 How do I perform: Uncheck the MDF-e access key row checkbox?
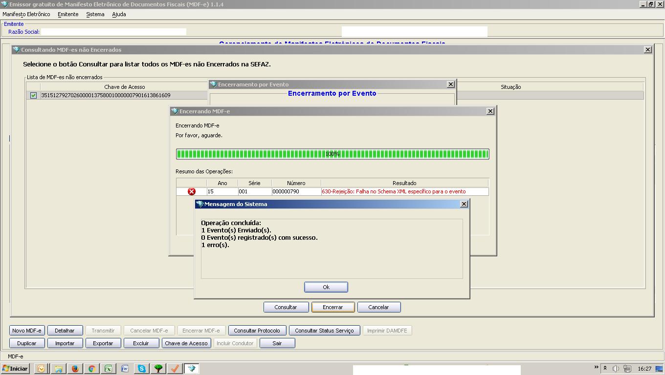pos(33,95)
